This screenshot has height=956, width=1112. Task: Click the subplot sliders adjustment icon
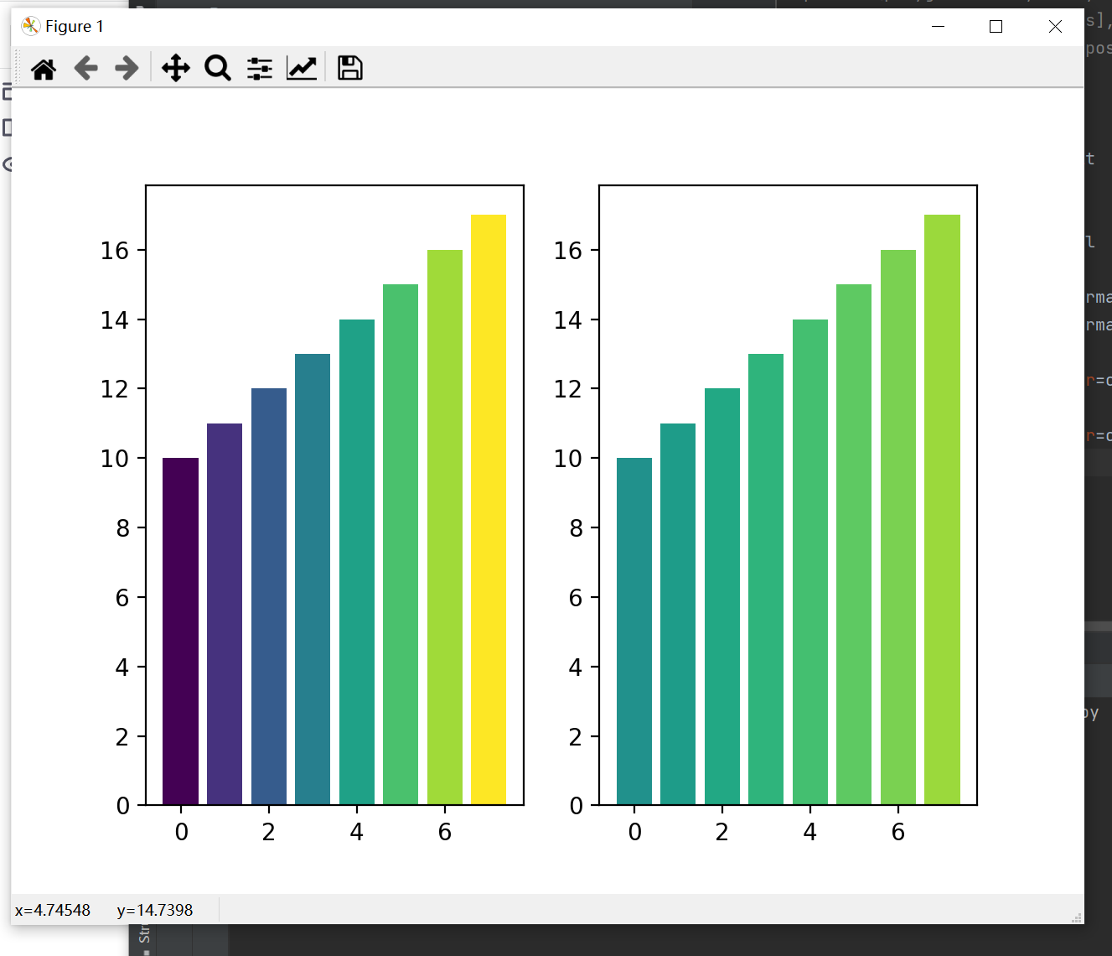point(258,68)
